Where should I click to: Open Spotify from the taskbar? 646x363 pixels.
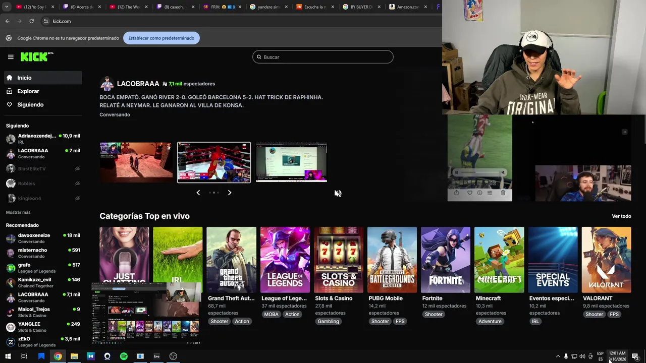pos(124,356)
